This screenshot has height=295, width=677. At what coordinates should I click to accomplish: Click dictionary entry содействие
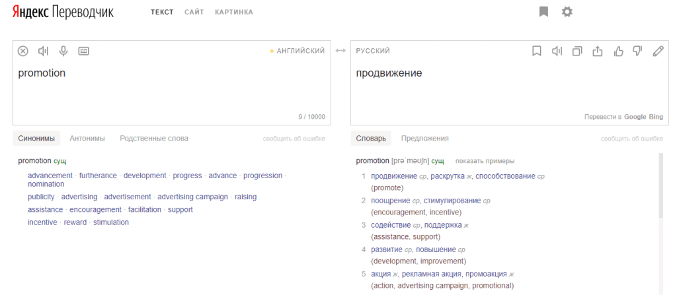[x=391, y=225]
